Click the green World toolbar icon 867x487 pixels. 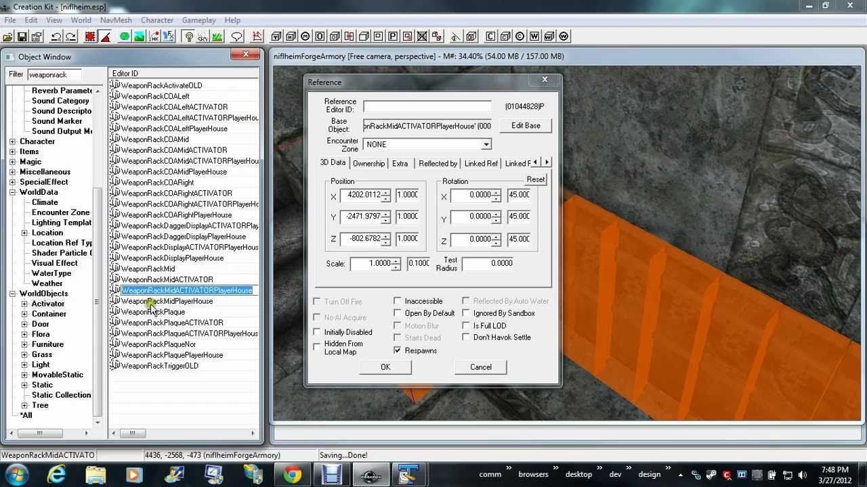coord(125,37)
